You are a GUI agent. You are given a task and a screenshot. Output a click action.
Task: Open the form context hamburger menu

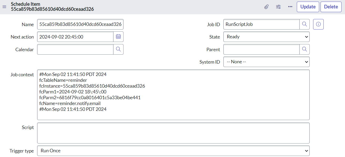pyautogui.click(x=4, y=7)
